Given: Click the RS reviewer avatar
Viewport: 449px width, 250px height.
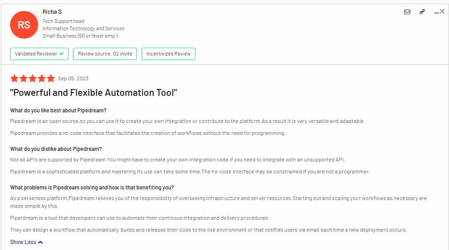Looking at the screenshot, I should (24, 25).
